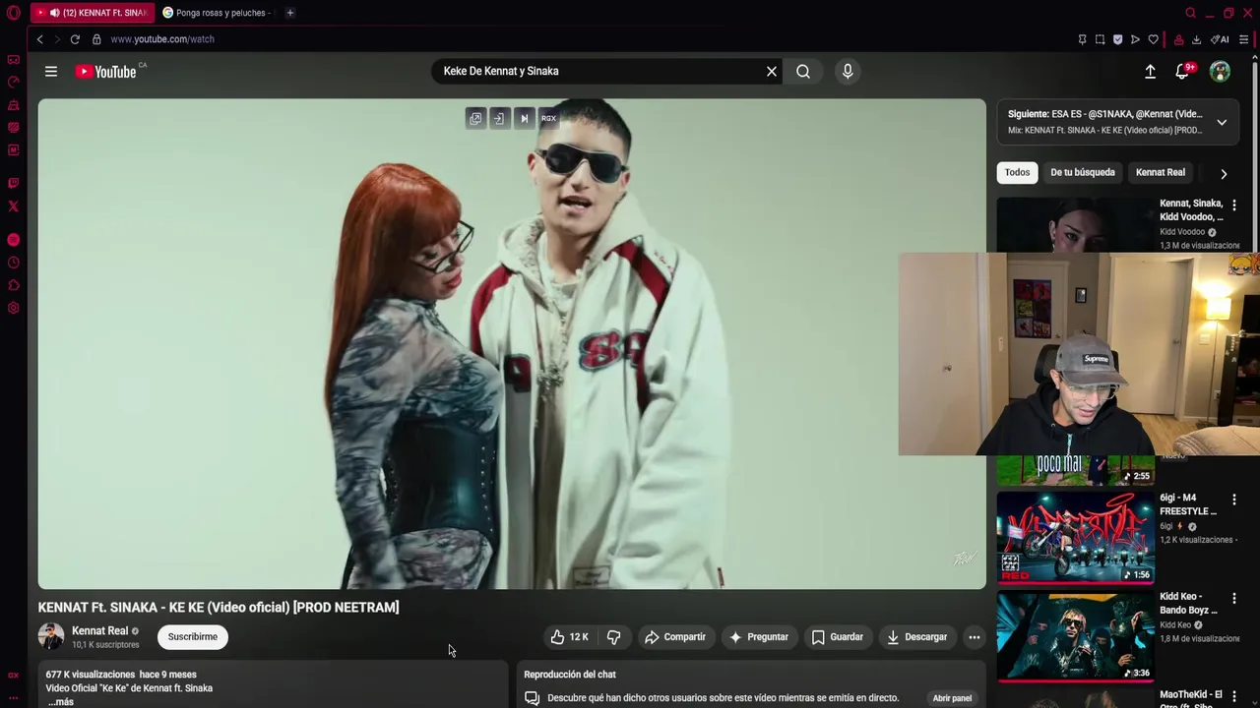Open options for the Kidd Keo - Bando Boyz video

[1233, 598]
